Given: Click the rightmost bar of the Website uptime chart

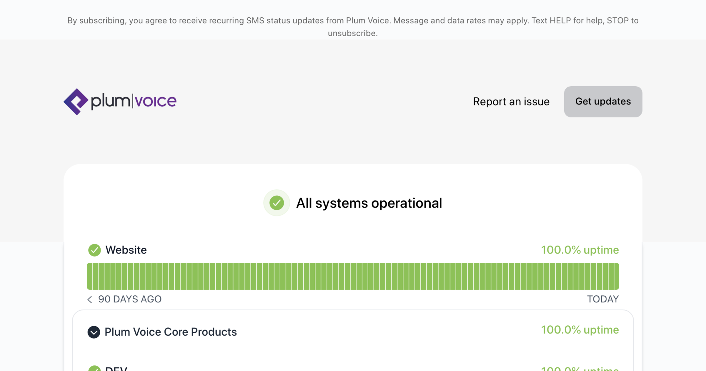Looking at the screenshot, I should (617, 276).
